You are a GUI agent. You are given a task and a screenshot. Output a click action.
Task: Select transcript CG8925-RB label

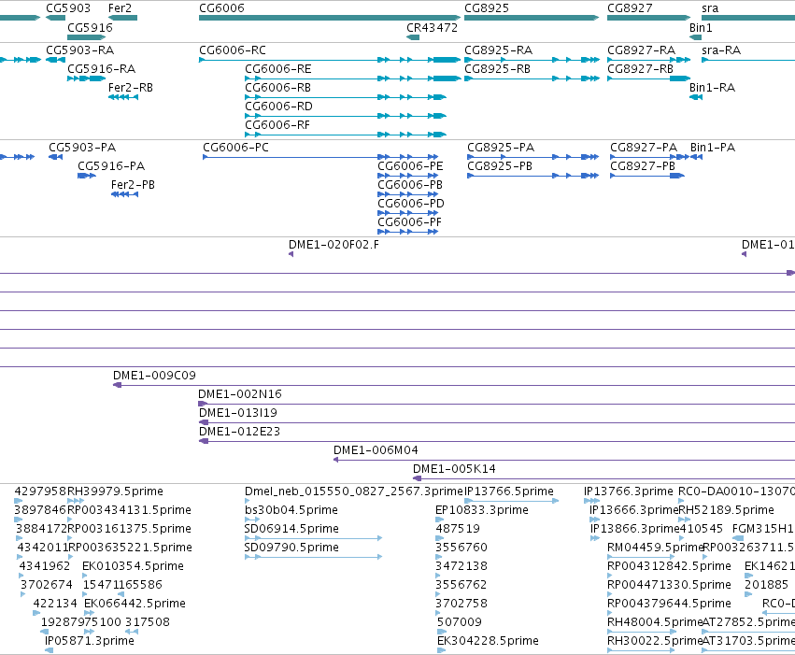pyautogui.click(x=497, y=69)
